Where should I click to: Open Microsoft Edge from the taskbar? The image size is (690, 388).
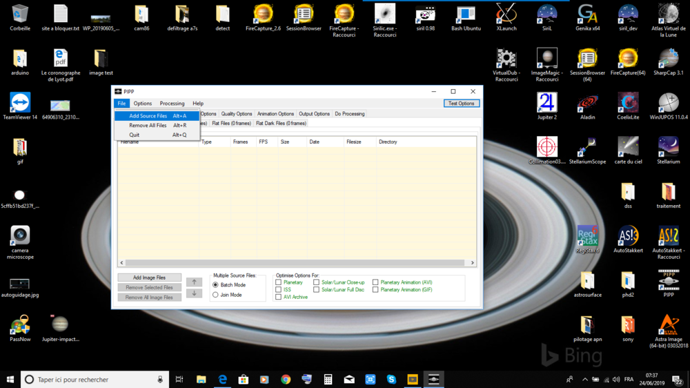point(223,379)
